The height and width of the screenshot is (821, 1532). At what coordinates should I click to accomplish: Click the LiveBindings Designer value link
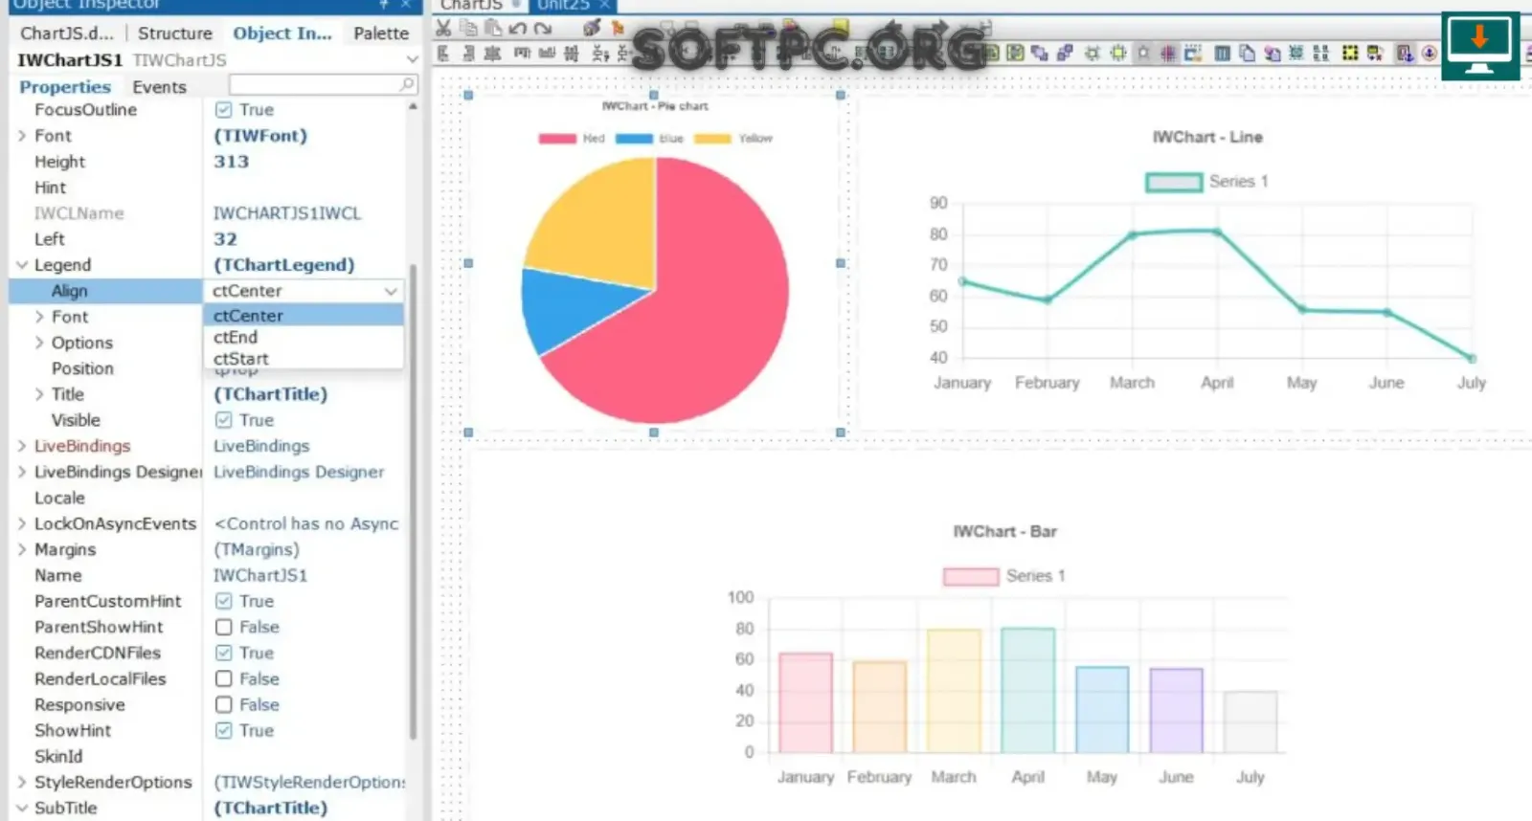pos(299,472)
